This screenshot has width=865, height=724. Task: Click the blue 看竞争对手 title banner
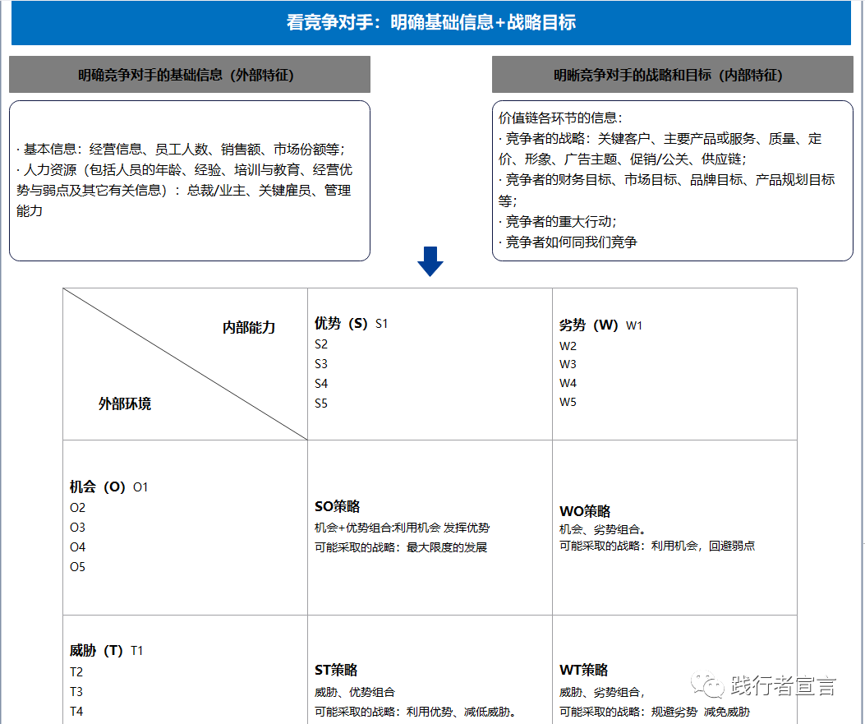[432, 22]
